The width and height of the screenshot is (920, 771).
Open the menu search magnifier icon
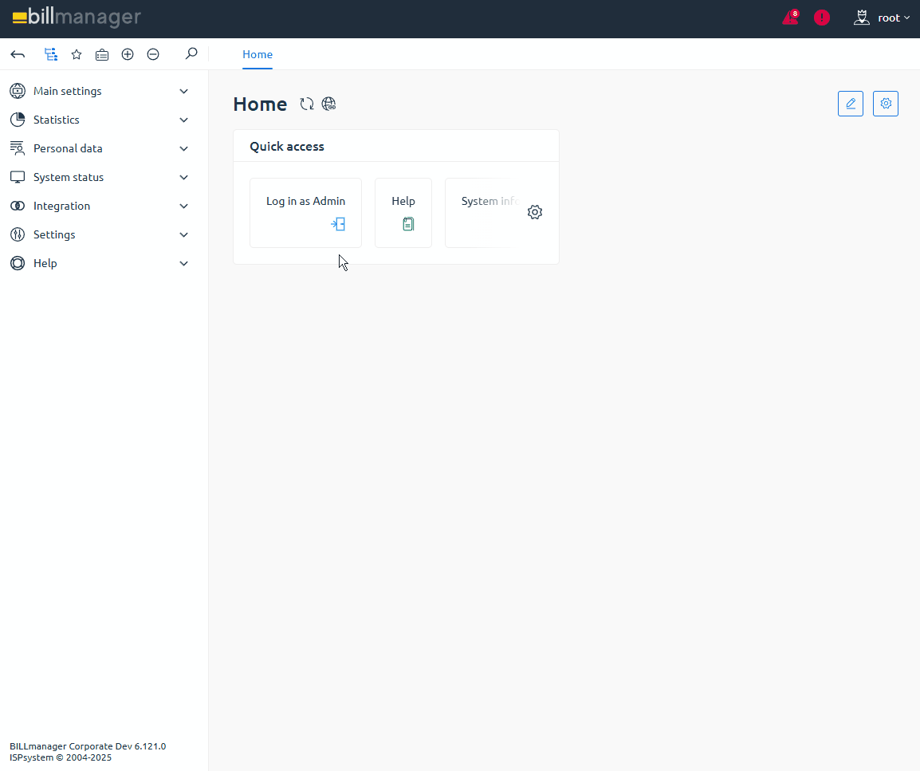tap(191, 54)
